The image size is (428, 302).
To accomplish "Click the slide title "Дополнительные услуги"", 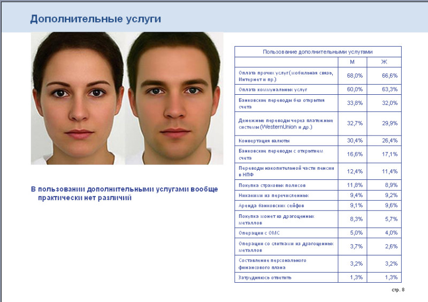I will (x=95, y=19).
